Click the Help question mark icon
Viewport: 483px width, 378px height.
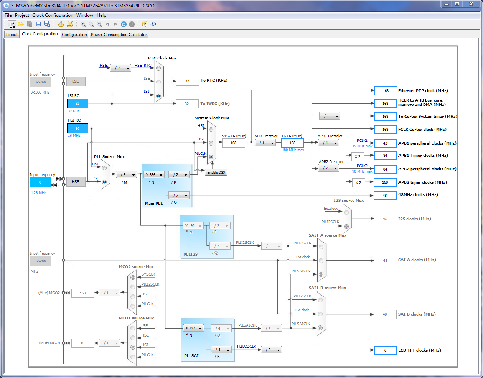tap(145, 24)
